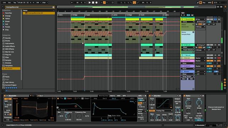The height and width of the screenshot is (128, 228).
Task: Click the Set locator button
Action: pos(183,13)
